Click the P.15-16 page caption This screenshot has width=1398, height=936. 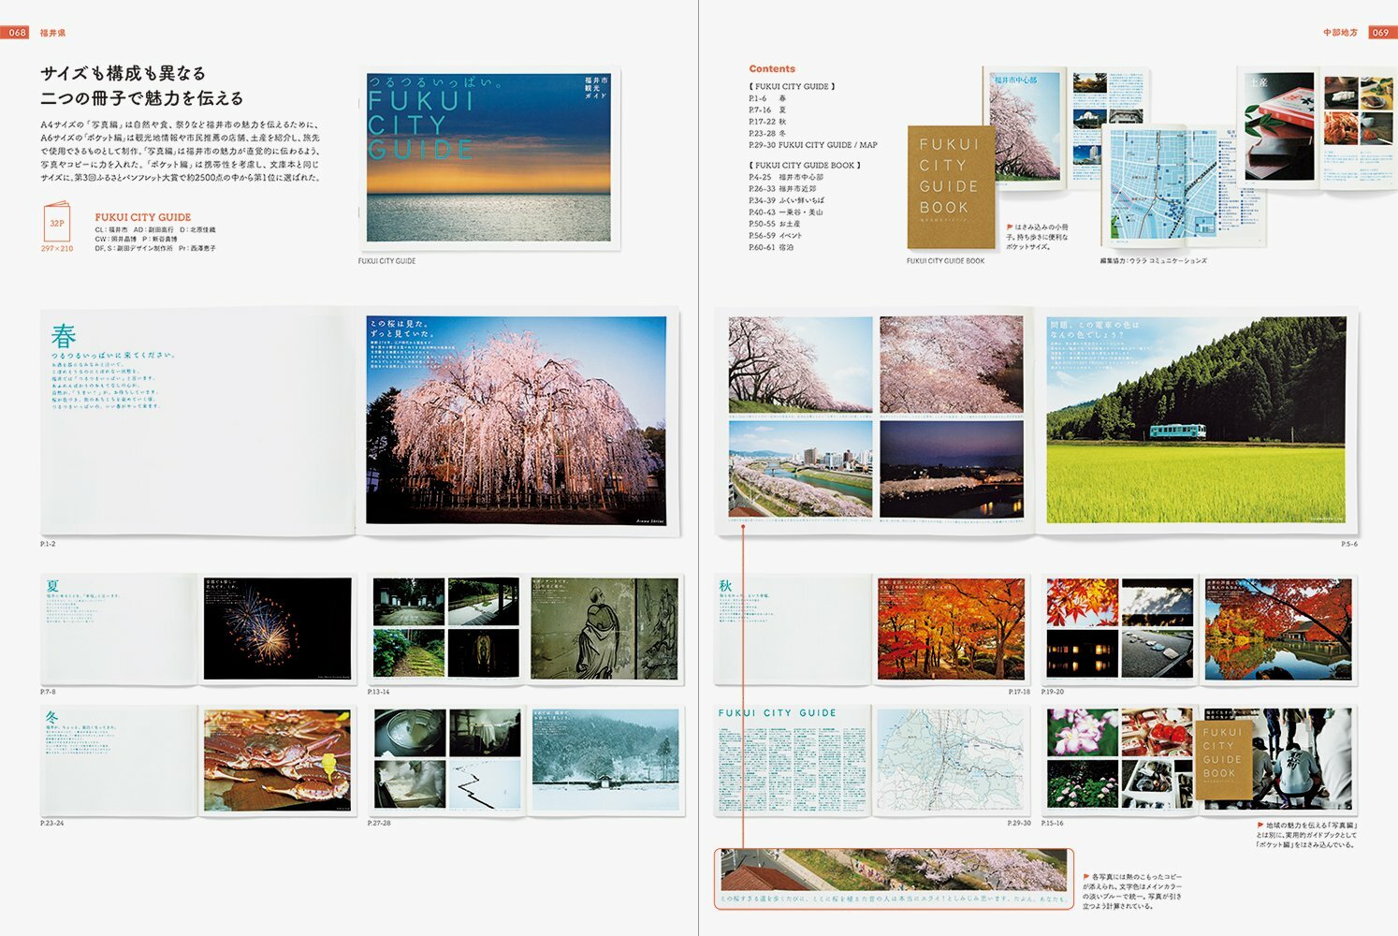(x=1052, y=823)
